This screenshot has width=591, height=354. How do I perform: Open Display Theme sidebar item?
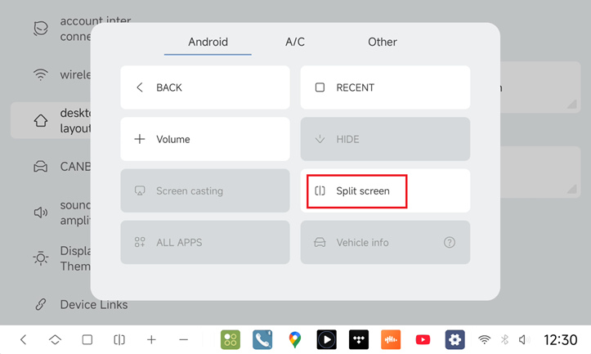point(51,258)
